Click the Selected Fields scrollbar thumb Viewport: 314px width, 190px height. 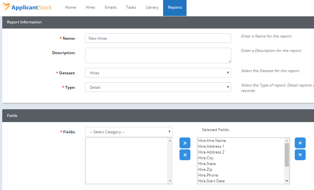click(287, 155)
